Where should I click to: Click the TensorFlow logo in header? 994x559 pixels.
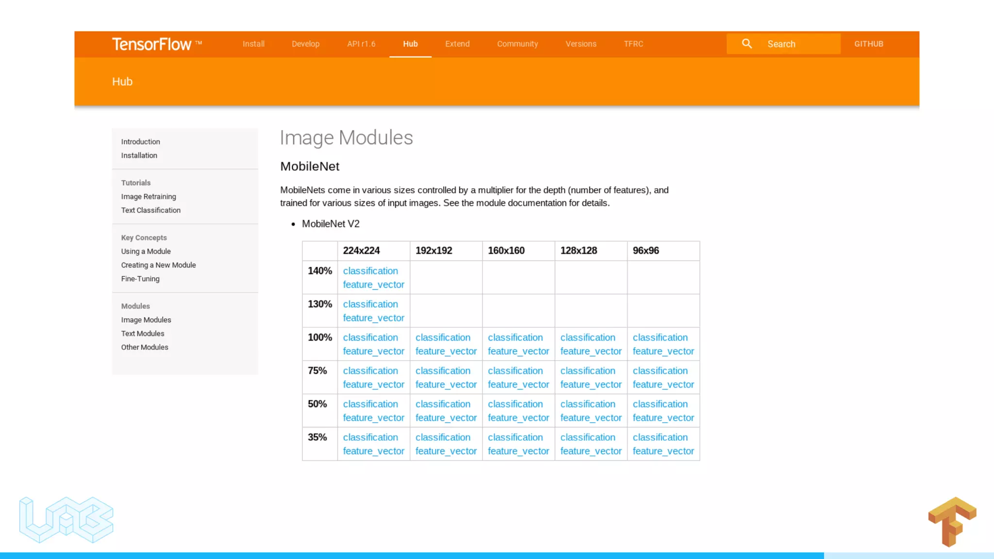pos(157,44)
